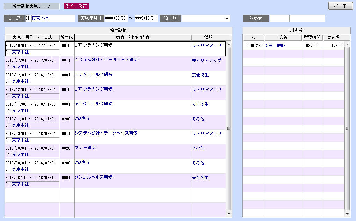
Task: Click the 08:00 所要時間 value
Action: pos(311,46)
